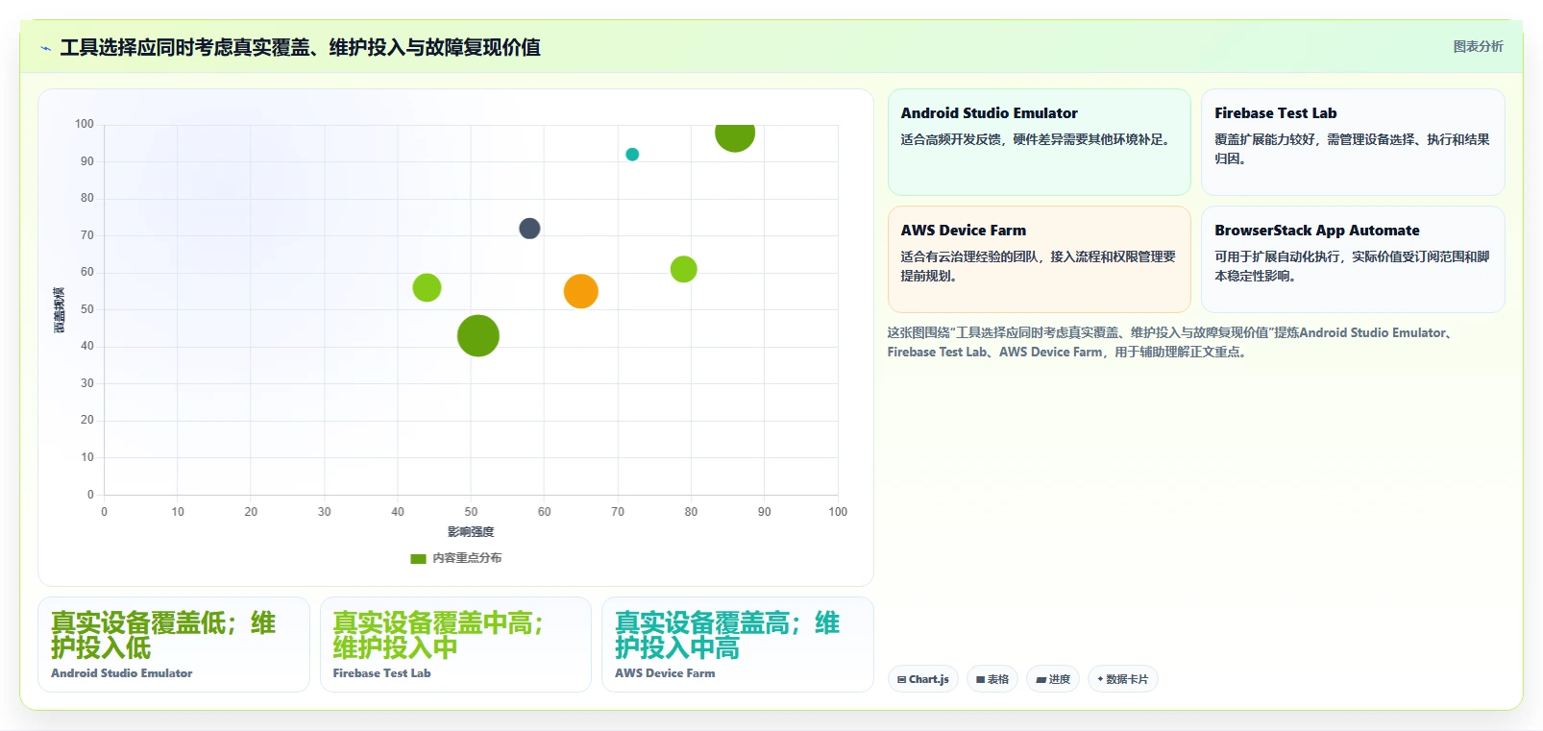The image size is (1543, 731).
Task: Toggle the 内容重点分布 legend entry
Action: click(456, 558)
